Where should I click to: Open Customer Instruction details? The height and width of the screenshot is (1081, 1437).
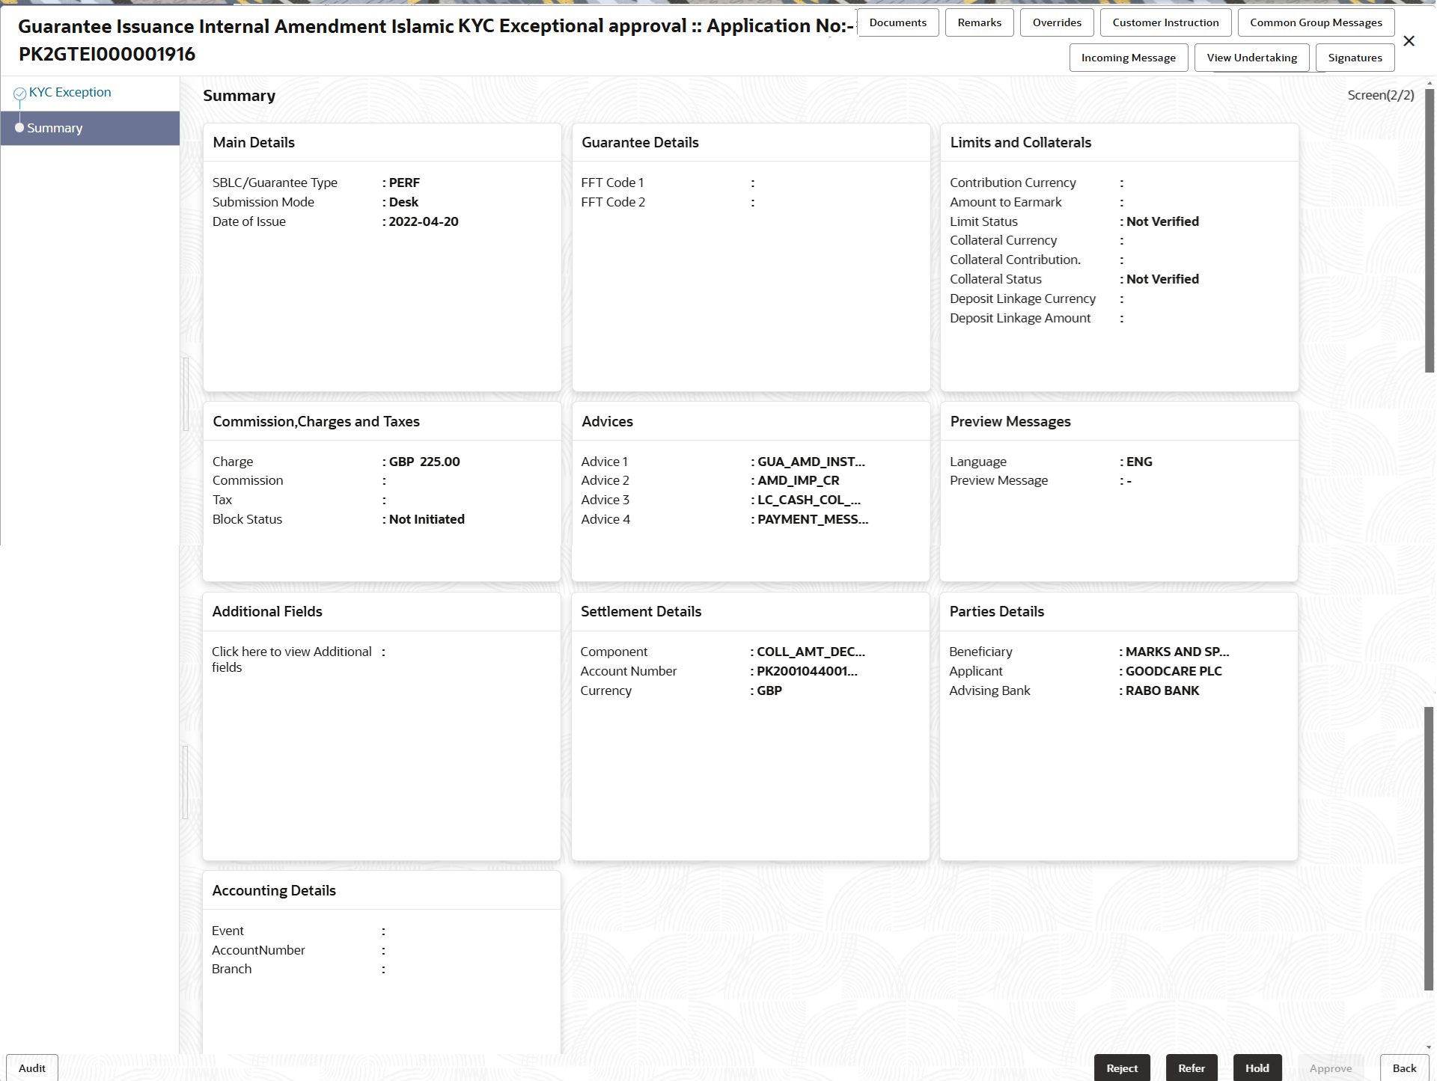click(1165, 22)
